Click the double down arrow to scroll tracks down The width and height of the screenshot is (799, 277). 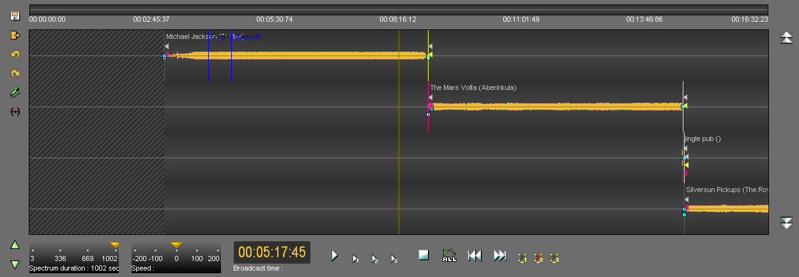pyautogui.click(x=787, y=223)
